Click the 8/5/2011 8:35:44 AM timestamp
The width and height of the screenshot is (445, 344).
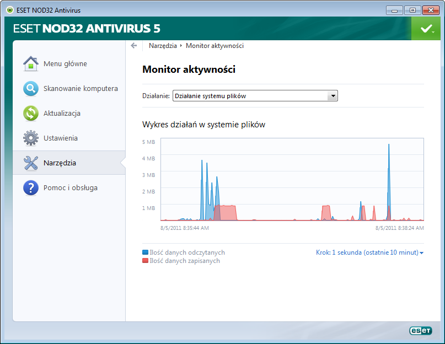point(185,228)
